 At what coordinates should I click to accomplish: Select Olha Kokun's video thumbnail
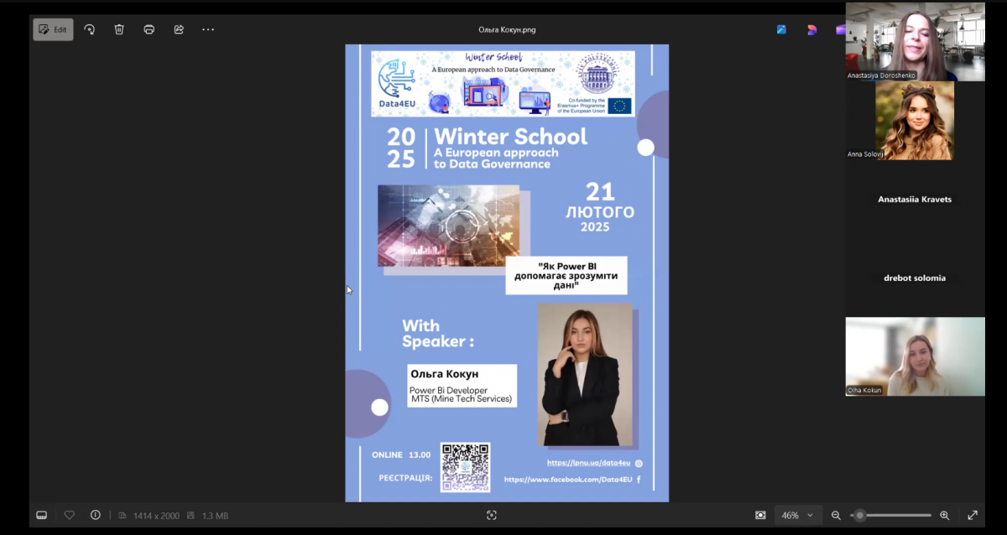click(x=915, y=356)
